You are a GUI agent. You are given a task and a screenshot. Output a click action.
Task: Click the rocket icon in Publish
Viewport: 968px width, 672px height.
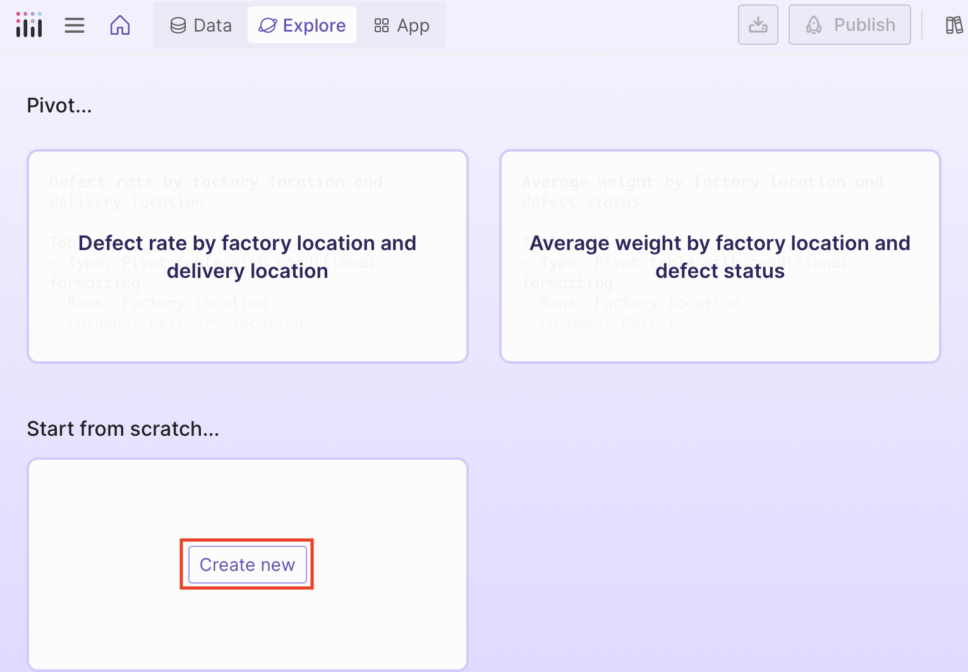[814, 25]
